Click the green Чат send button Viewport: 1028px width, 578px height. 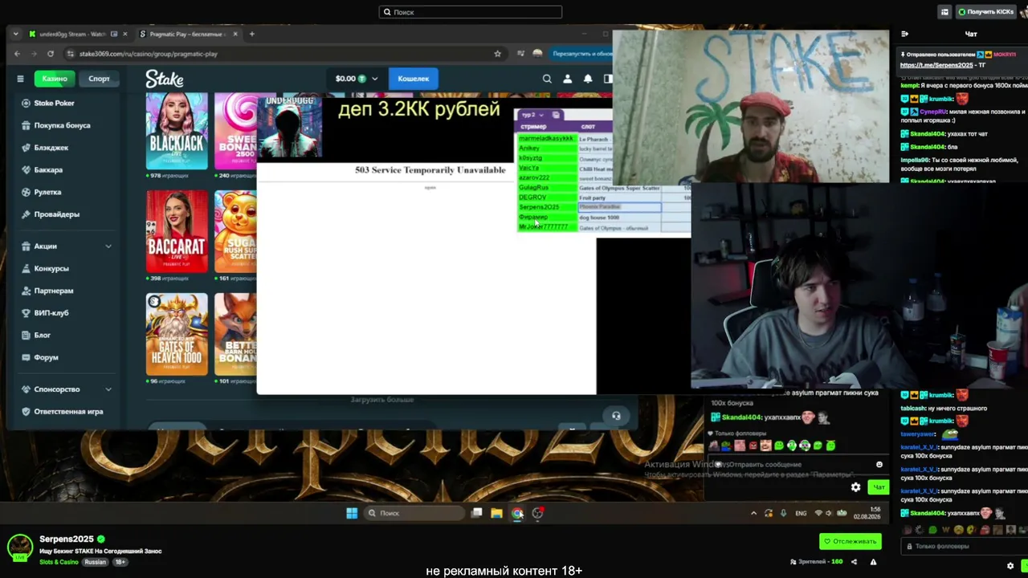(879, 487)
